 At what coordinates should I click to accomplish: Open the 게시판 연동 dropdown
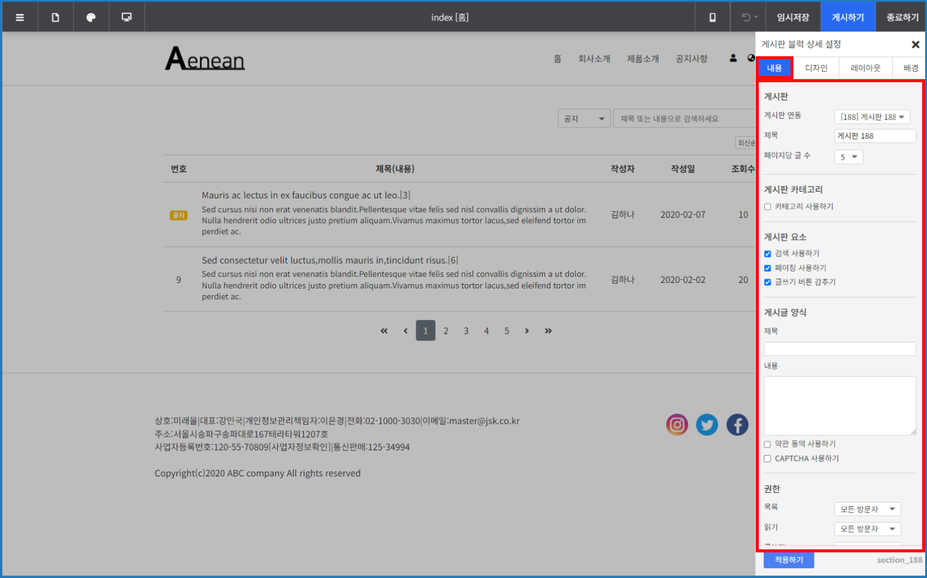pos(872,117)
